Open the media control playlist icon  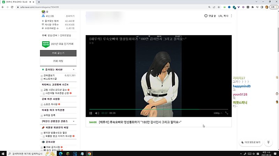click(x=257, y=7)
